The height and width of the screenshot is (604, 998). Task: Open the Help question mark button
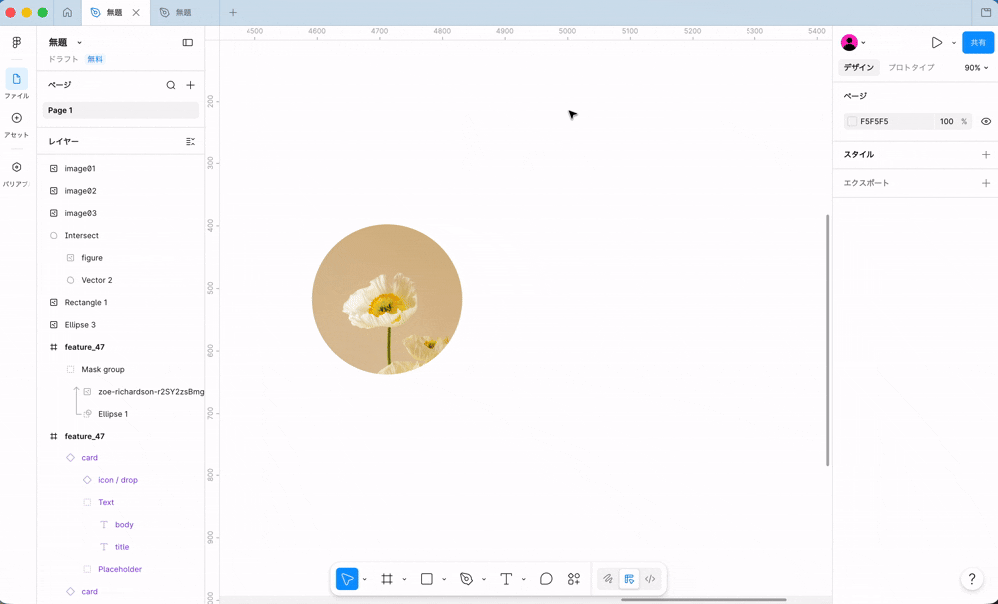pyautogui.click(x=971, y=578)
